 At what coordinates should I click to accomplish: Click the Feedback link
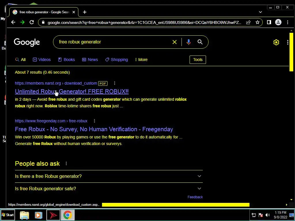click(x=195, y=197)
